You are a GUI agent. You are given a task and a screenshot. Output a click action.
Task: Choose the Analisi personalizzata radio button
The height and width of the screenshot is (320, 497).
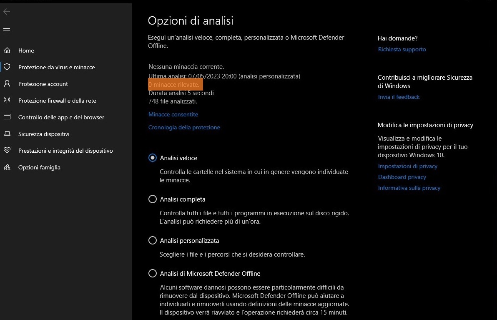click(153, 241)
